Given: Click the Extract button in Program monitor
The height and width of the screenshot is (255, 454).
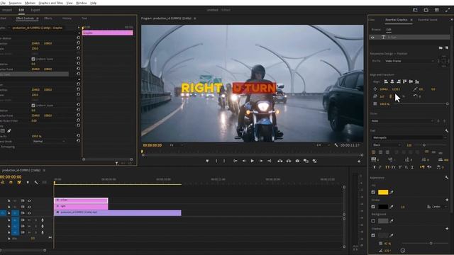Looking at the screenshot, I should (x=289, y=161).
